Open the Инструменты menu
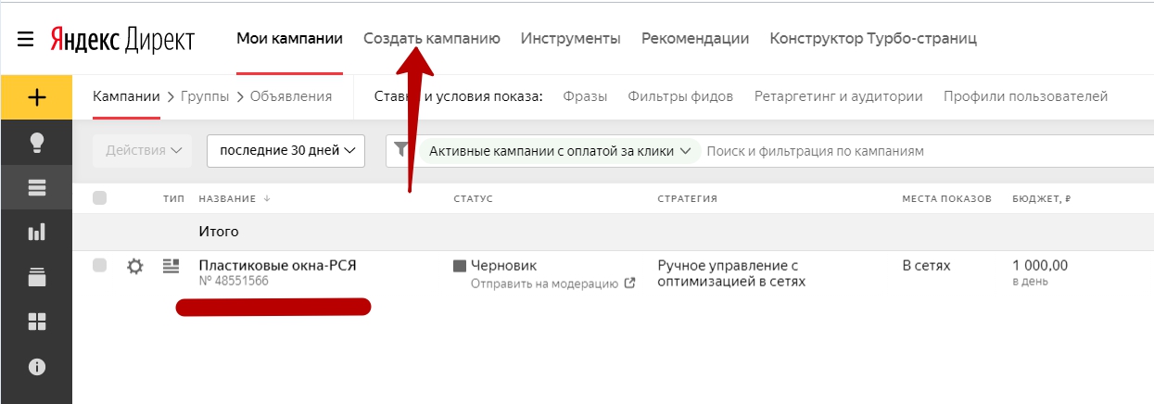Screen dimensions: 1154x404 (570, 39)
